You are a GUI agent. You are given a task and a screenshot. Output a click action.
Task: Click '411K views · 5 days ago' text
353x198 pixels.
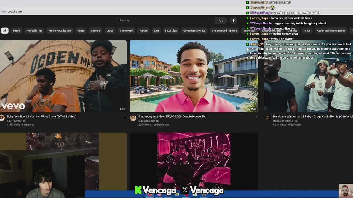coord(21,125)
